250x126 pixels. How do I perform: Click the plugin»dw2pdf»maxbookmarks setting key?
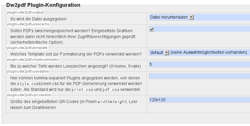(33, 59)
